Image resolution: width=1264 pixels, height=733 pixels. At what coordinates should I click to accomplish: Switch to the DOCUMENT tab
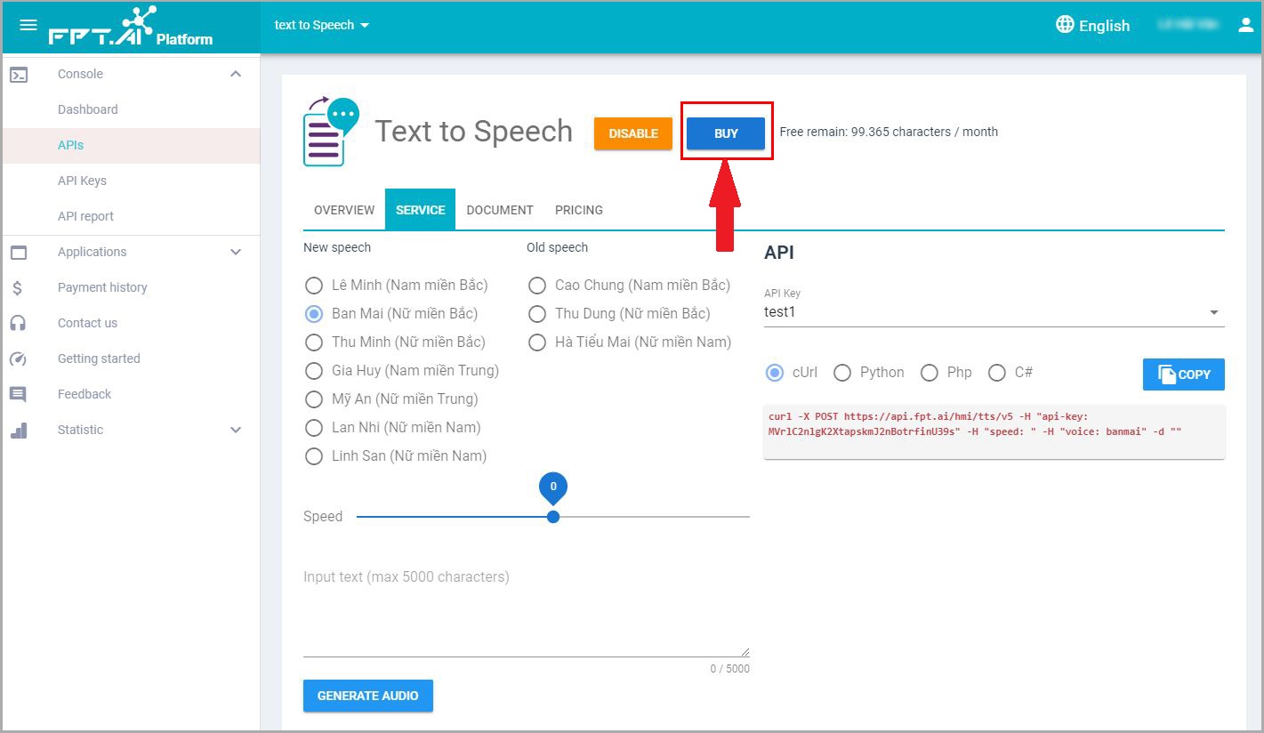(x=500, y=210)
